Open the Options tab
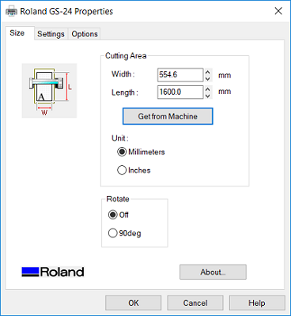 pos(85,34)
